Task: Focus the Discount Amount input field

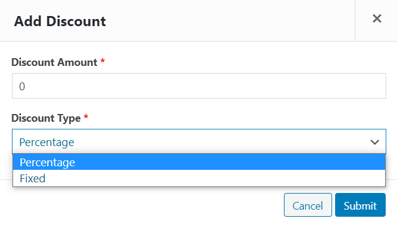Action: tap(199, 86)
